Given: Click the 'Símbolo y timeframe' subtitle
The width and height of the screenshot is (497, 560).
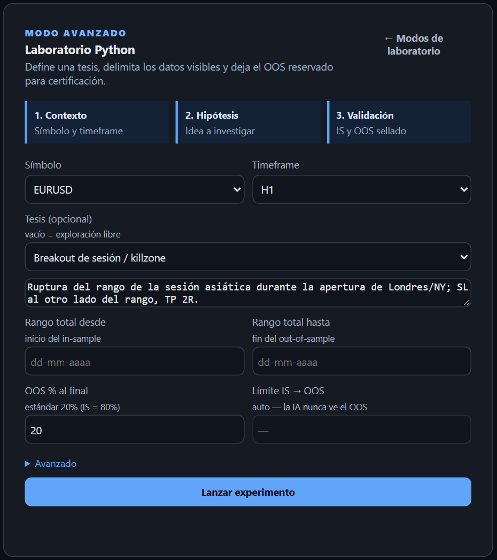Looking at the screenshot, I should click(79, 131).
